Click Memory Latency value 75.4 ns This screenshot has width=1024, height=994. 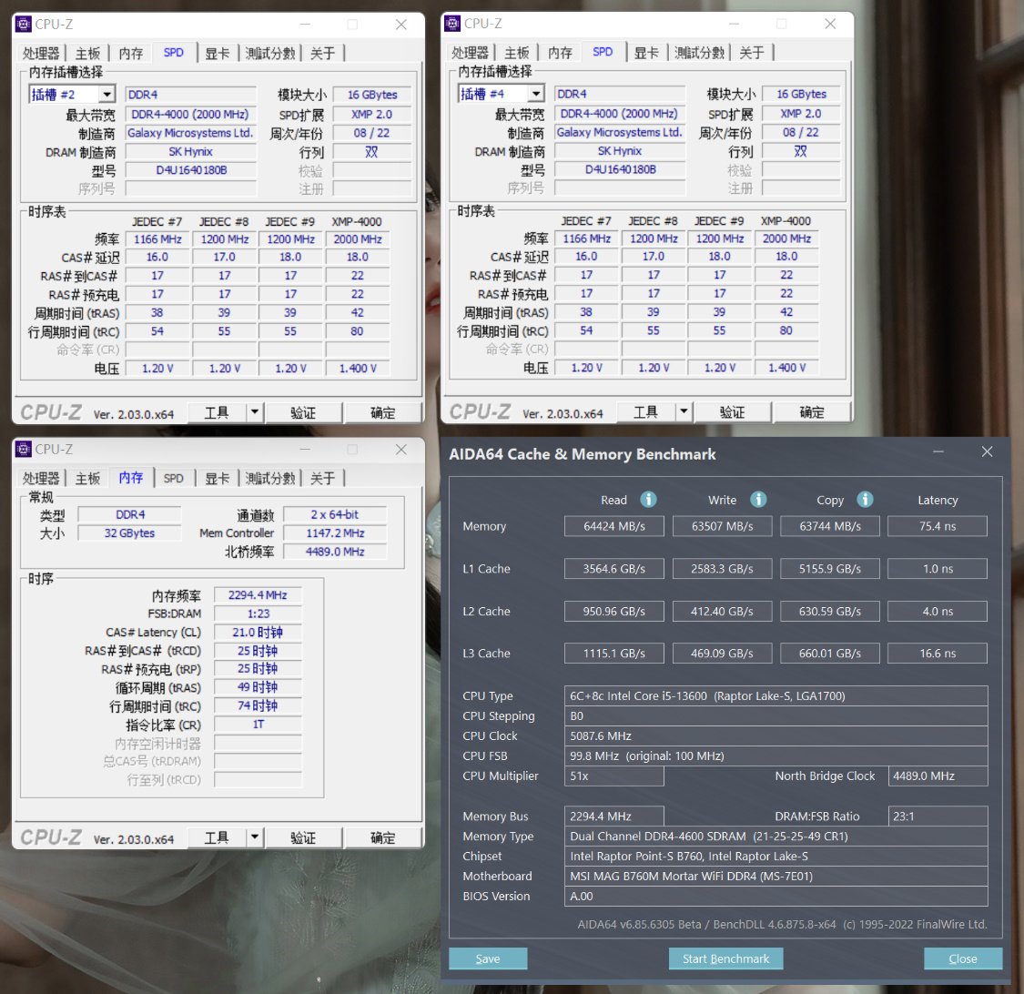[x=938, y=526]
